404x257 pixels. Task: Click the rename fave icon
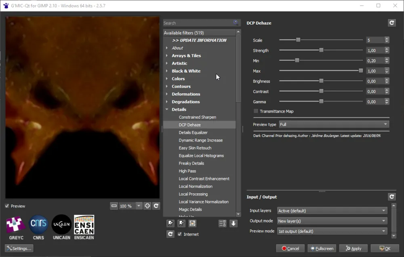(192, 223)
